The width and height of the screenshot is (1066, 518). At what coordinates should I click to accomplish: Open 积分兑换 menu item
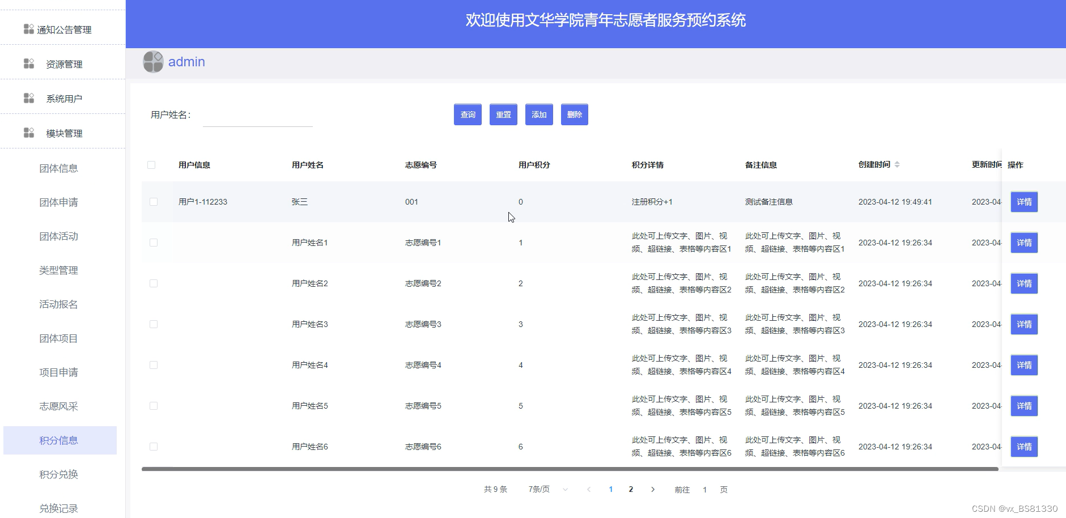pos(59,474)
